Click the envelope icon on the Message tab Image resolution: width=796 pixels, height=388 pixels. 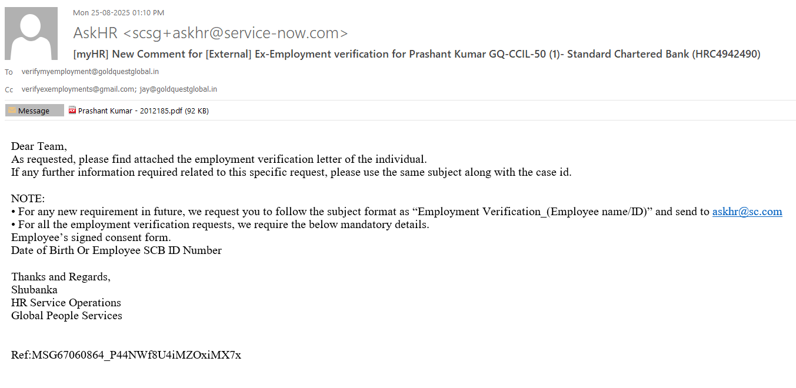point(12,111)
